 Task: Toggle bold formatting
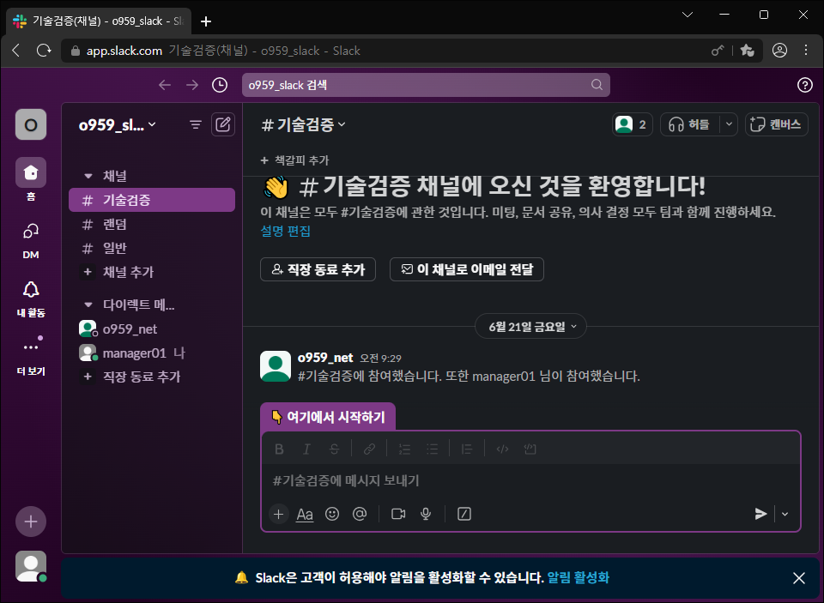280,449
